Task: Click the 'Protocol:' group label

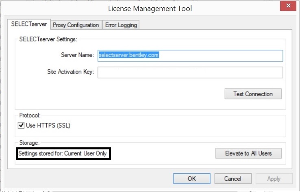Action: click(x=30, y=115)
